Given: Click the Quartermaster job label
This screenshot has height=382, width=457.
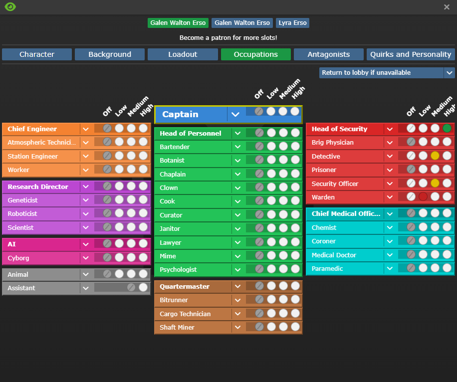Looking at the screenshot, I should pos(185,286).
